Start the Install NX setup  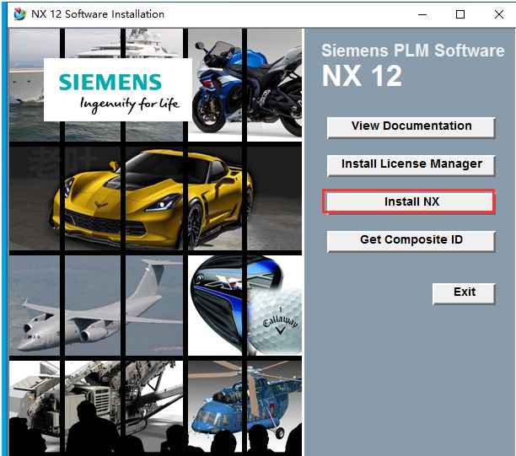411,202
